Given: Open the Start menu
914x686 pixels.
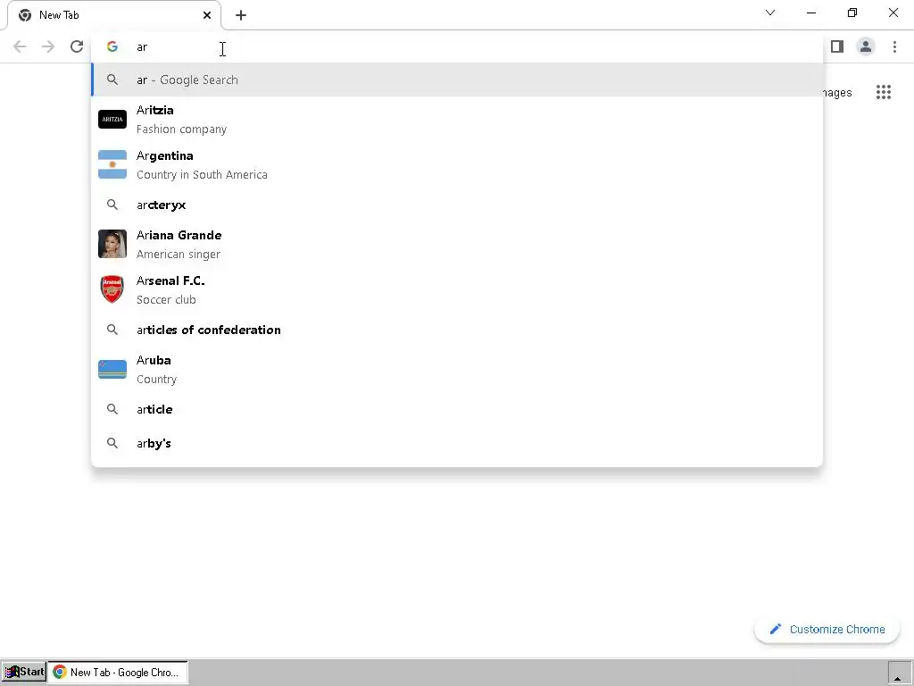Looking at the screenshot, I should coord(24,672).
